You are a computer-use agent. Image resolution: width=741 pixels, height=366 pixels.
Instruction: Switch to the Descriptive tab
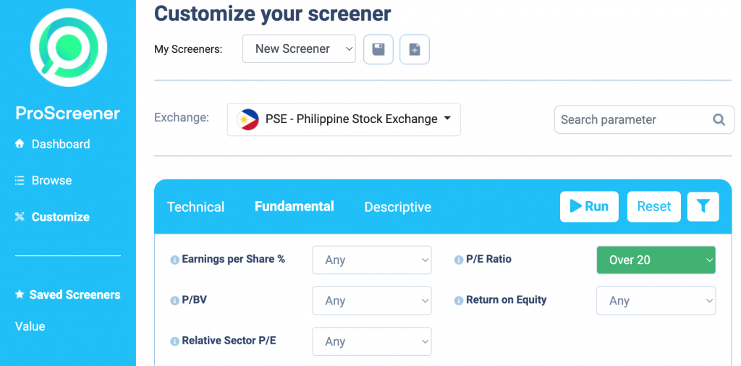[397, 207]
